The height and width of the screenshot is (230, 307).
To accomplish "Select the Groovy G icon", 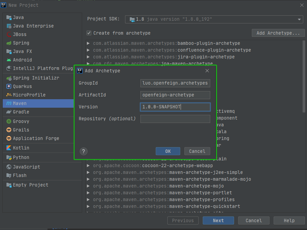I will point(9,121).
